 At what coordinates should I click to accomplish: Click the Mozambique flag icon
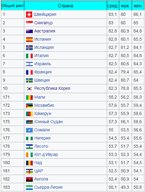tap(29, 106)
